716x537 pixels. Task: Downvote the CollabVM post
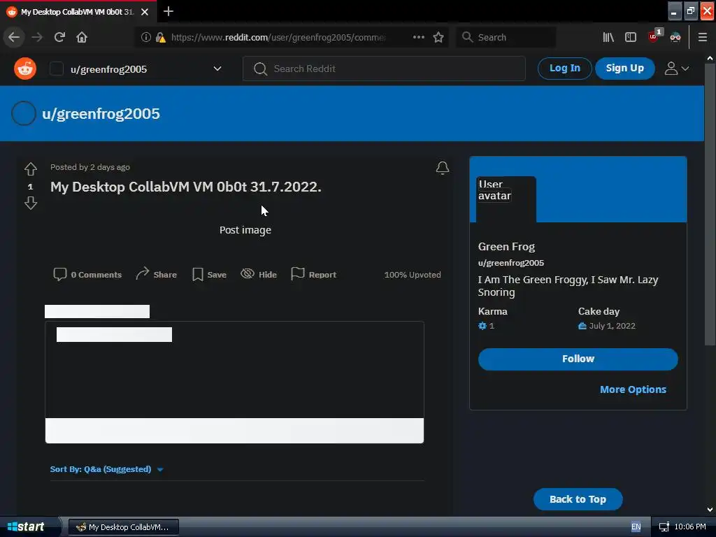31,203
